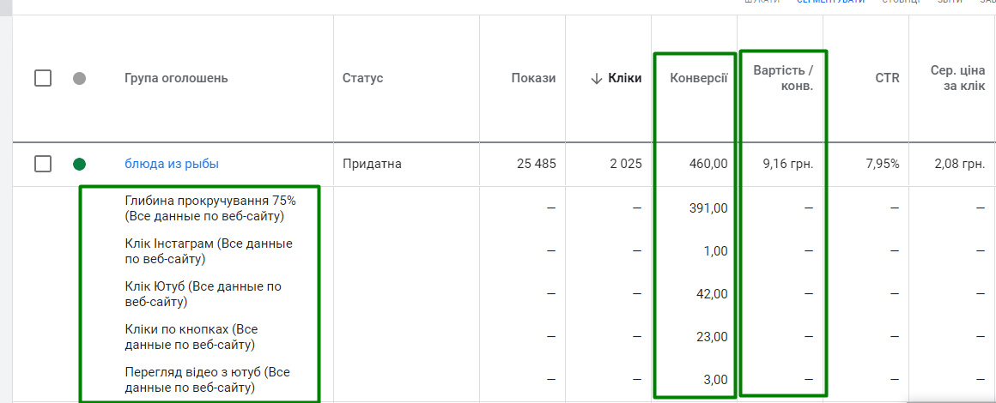Viewport: 996px width, 403px height.
Task: Click the Клік Інстаграм conversion segment
Action: tap(208, 251)
